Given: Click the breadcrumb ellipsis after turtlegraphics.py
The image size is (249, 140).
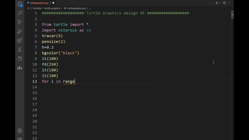Looking at the screenshot, I should pos(89,8).
